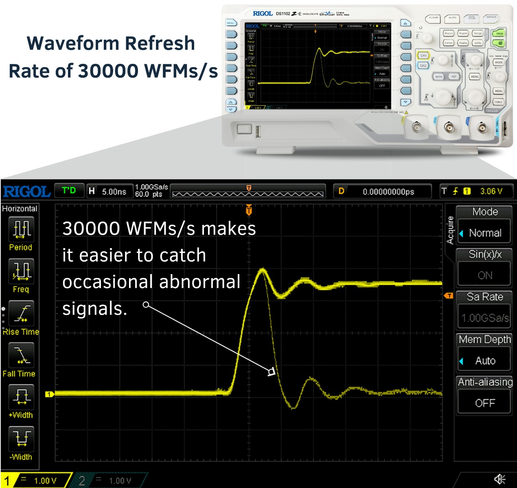The width and height of the screenshot is (517, 488).
Task: Pick the -Width measurement icon on enlarged screen
Action: [x=21, y=438]
